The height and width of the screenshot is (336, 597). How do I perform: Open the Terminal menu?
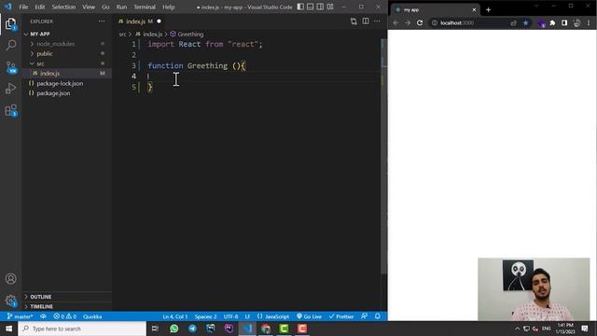[145, 7]
